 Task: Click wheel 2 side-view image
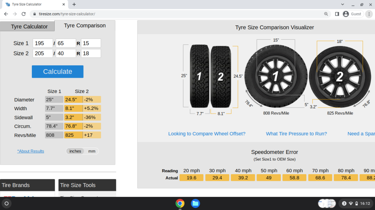coord(340,77)
